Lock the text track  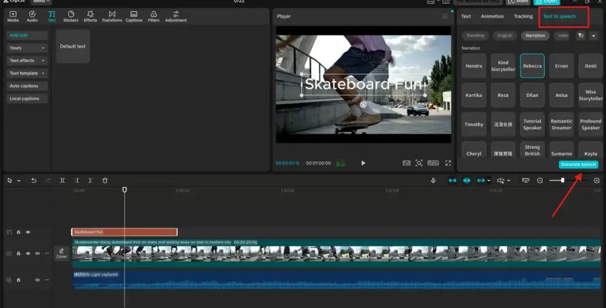pos(18,232)
